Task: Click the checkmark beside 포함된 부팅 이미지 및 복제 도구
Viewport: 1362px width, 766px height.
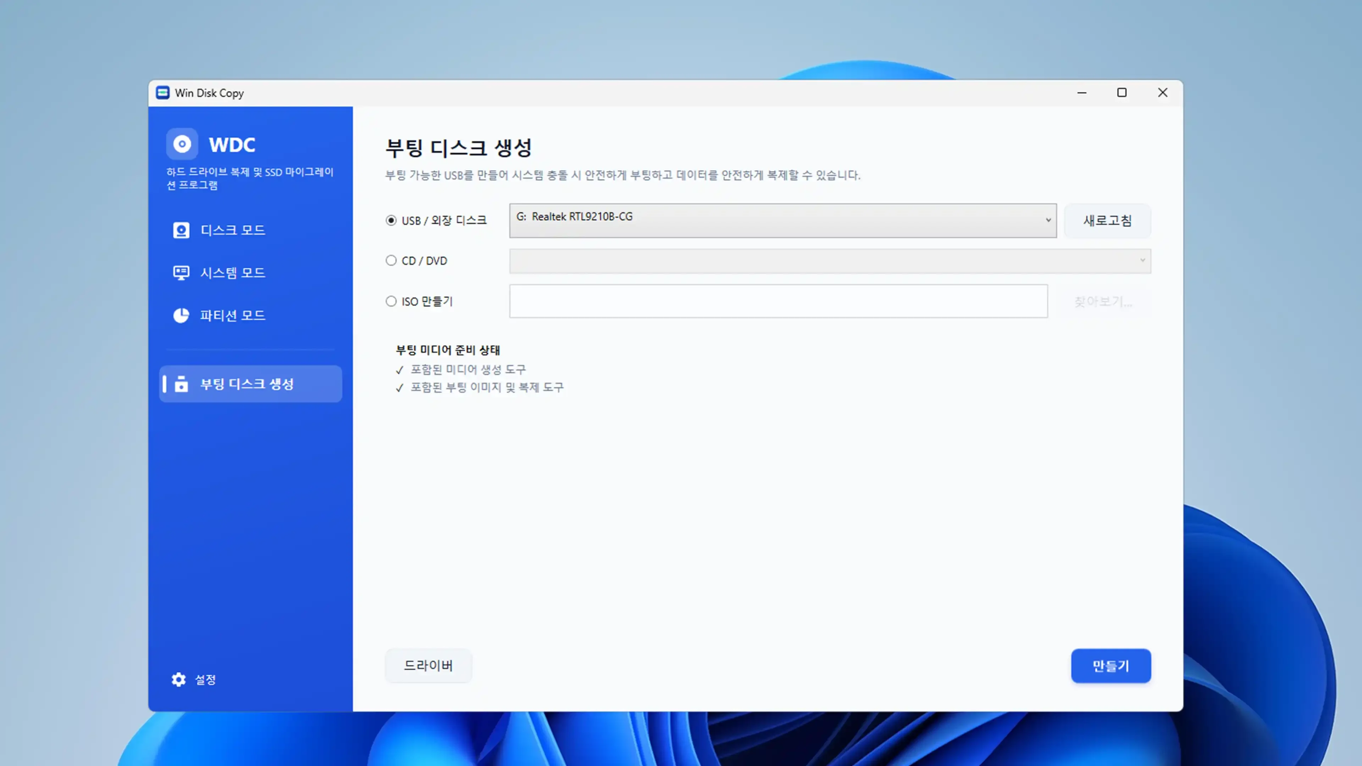Action: (400, 388)
